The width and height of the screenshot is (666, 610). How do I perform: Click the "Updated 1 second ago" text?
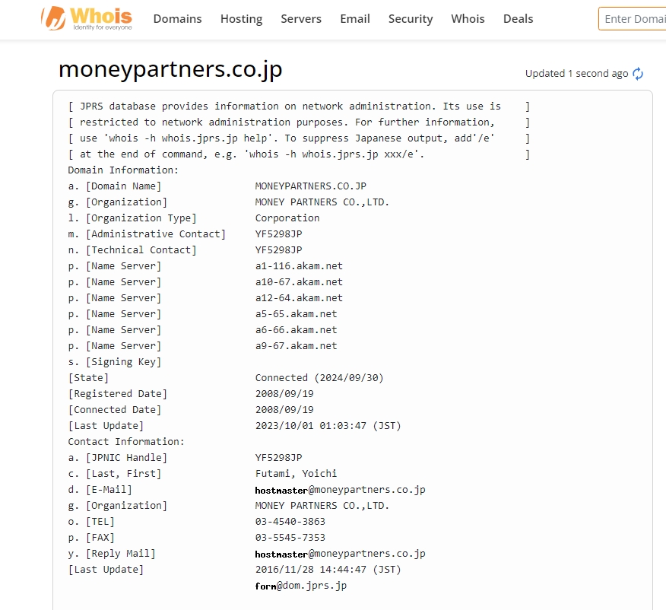[x=576, y=74]
